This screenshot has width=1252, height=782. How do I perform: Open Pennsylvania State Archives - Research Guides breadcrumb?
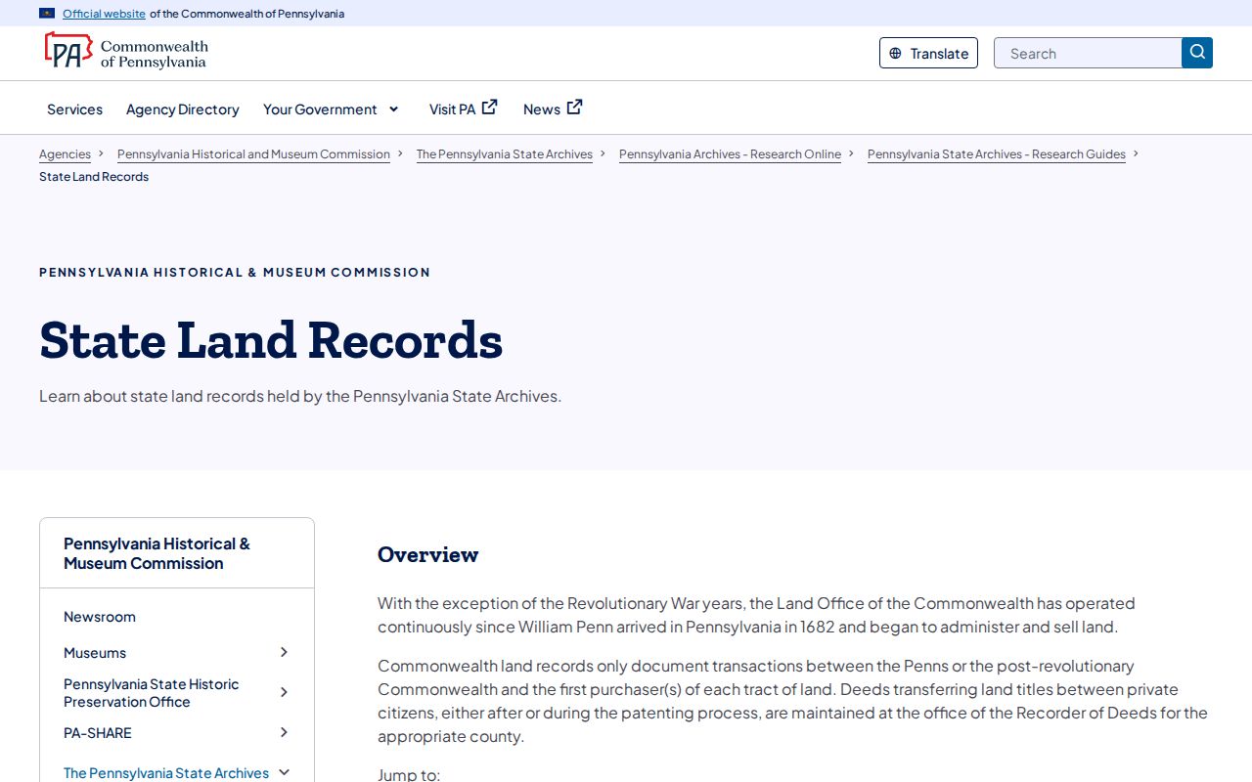point(997,154)
